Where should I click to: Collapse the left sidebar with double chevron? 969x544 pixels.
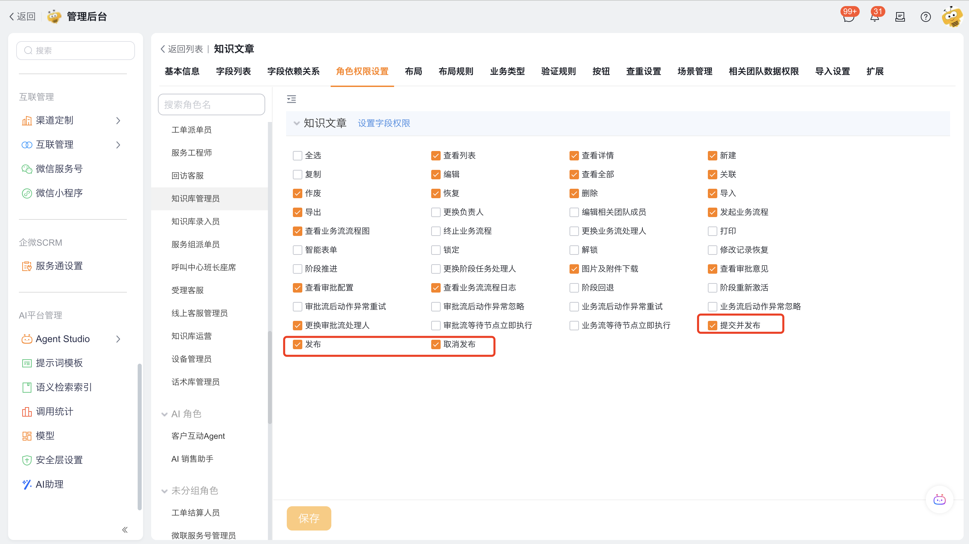tap(125, 530)
